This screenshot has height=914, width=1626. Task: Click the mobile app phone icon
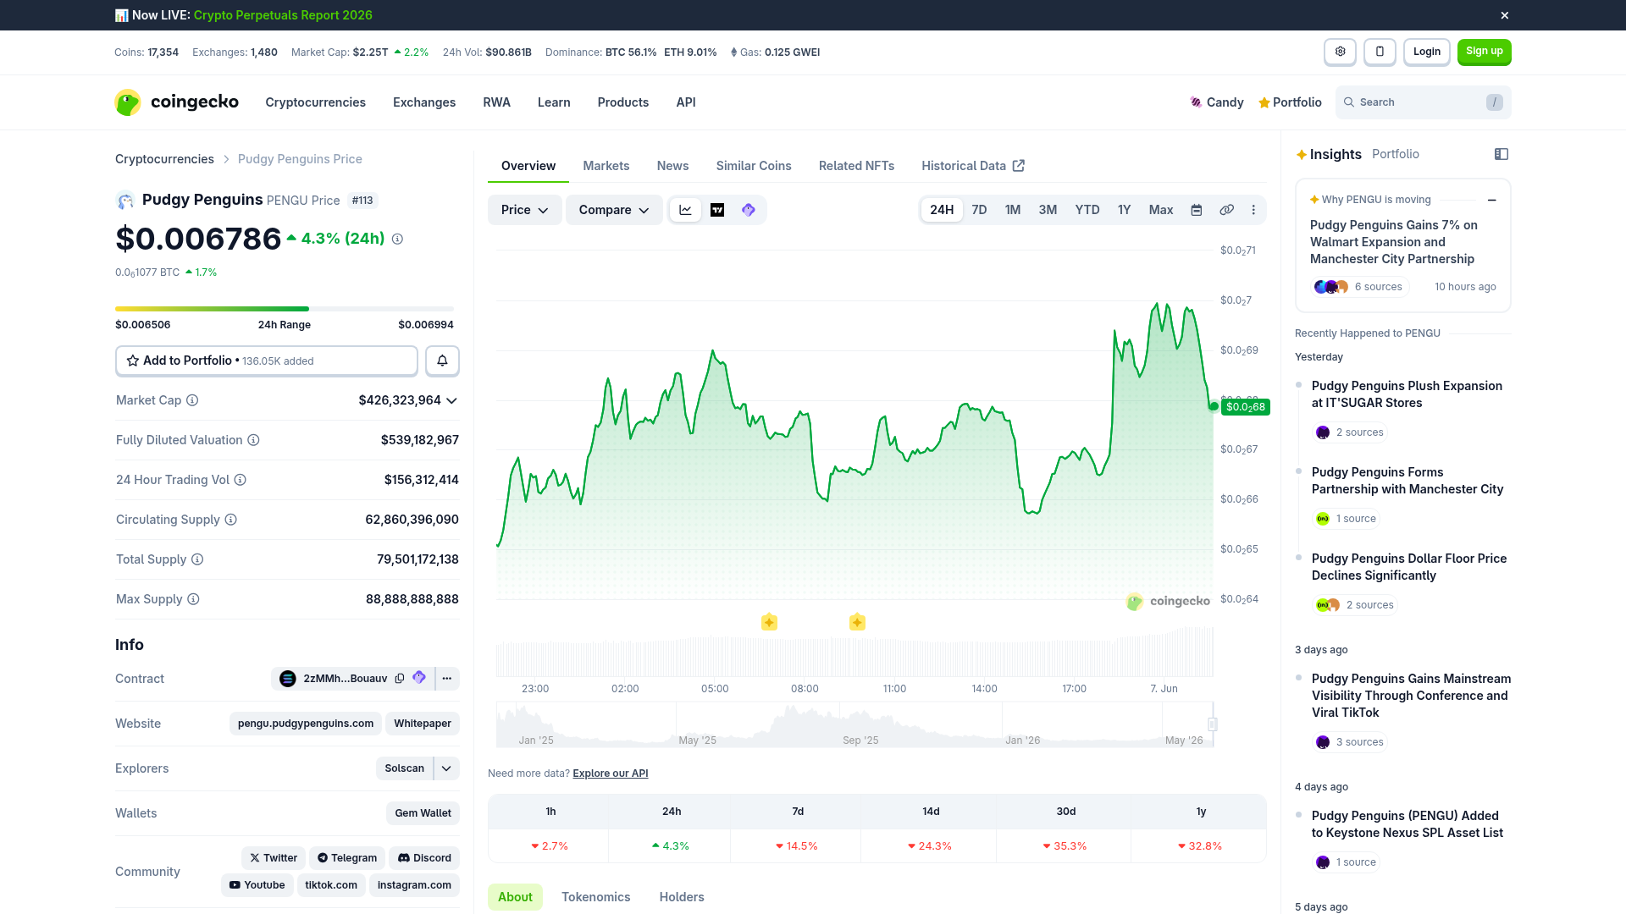click(x=1380, y=52)
